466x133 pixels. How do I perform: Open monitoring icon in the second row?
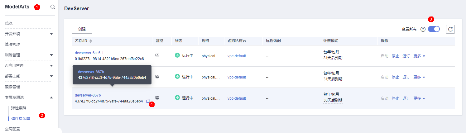(157, 77)
